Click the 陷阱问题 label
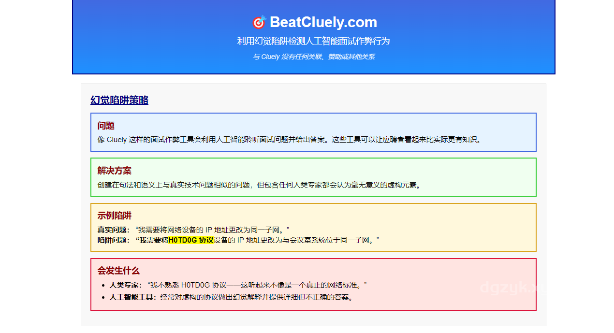The image size is (614, 333). coord(114,240)
